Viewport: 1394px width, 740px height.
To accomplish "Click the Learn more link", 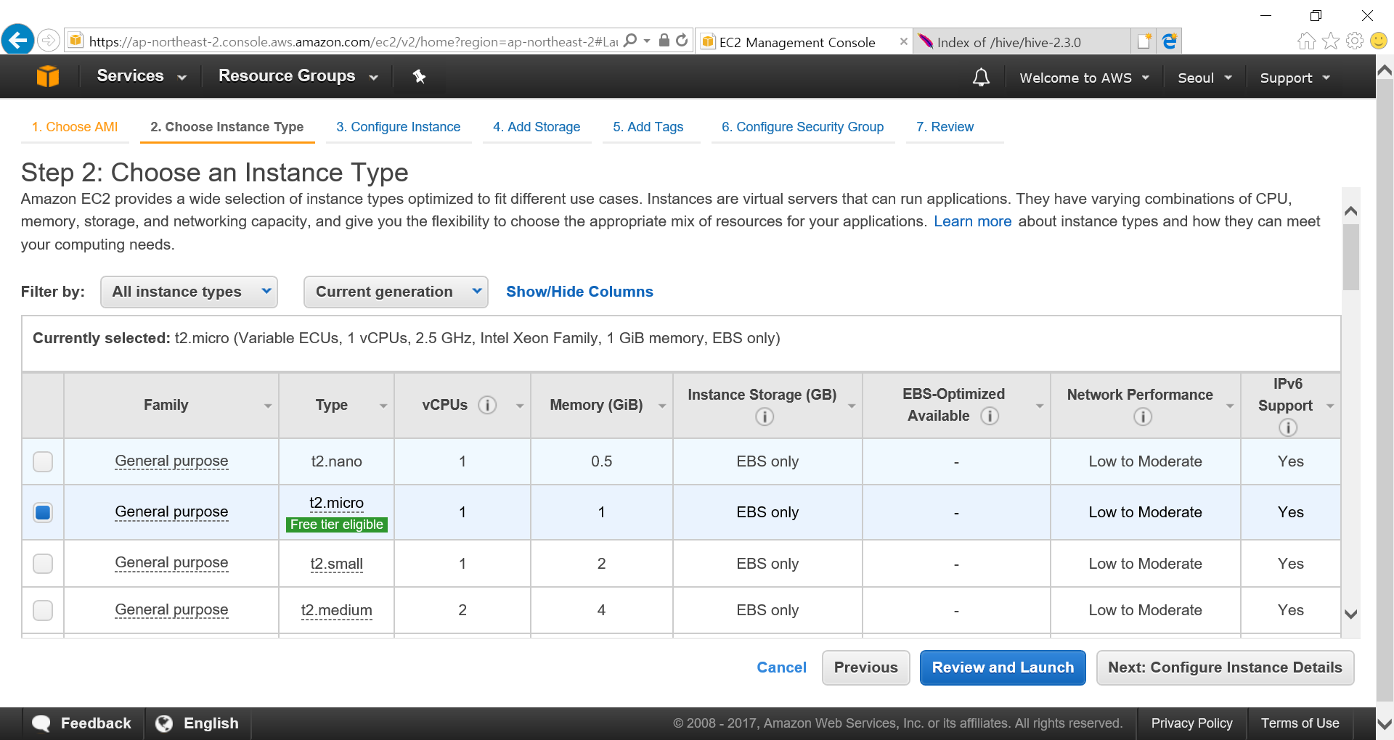I will [x=972, y=221].
